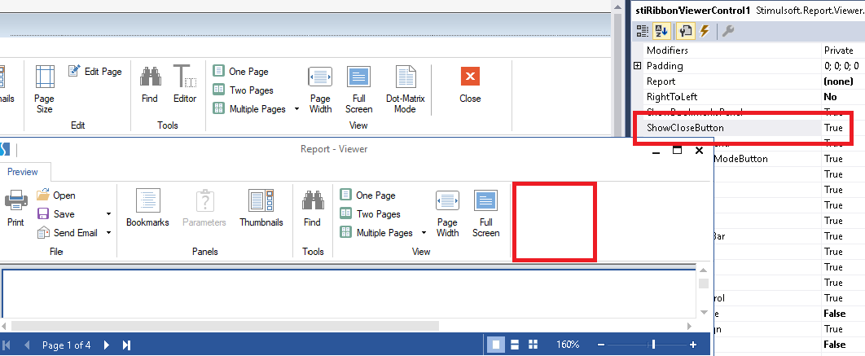Switch to the Preview tab
The height and width of the screenshot is (356, 865).
[x=23, y=172]
